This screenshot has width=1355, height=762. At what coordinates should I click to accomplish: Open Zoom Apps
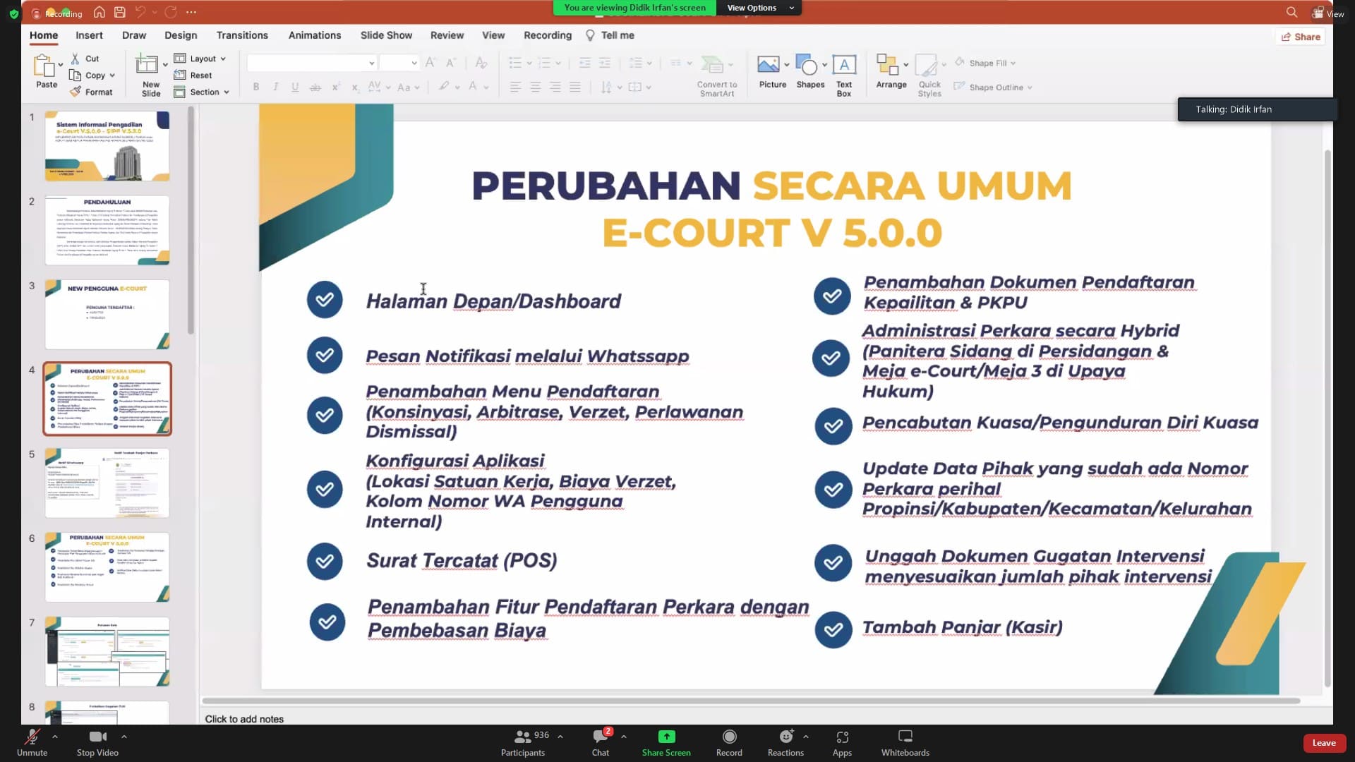click(842, 743)
